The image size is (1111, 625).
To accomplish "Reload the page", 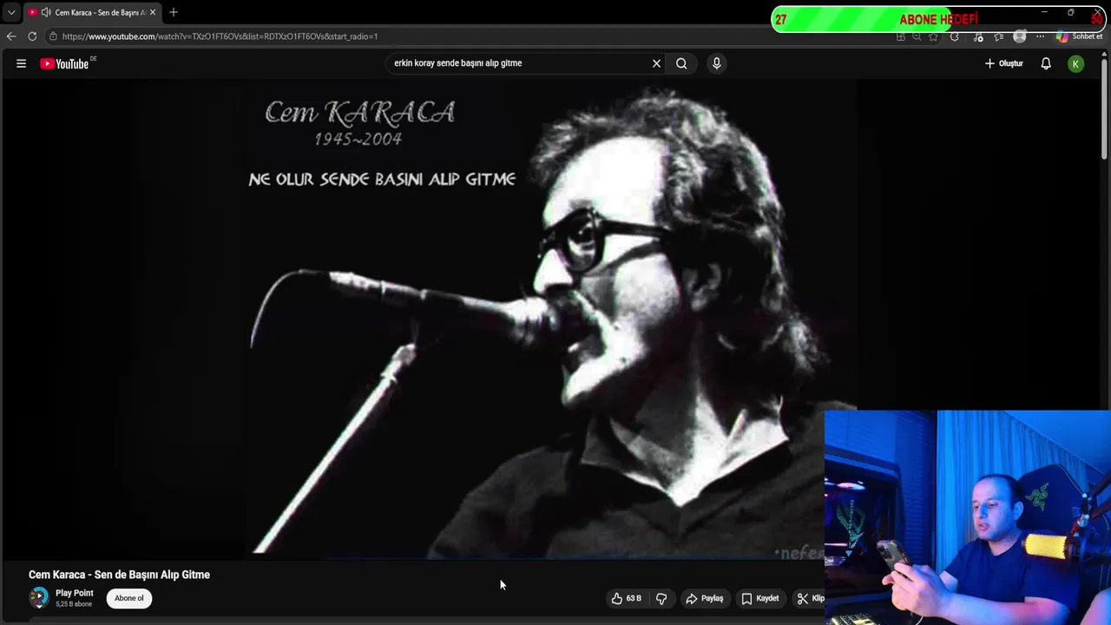I will [32, 36].
